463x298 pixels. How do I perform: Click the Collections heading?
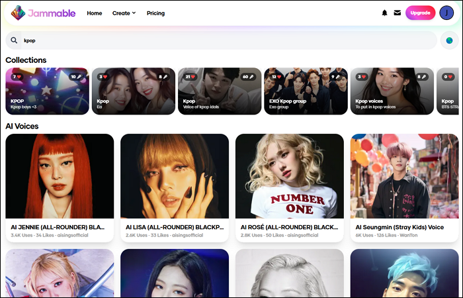coord(26,60)
